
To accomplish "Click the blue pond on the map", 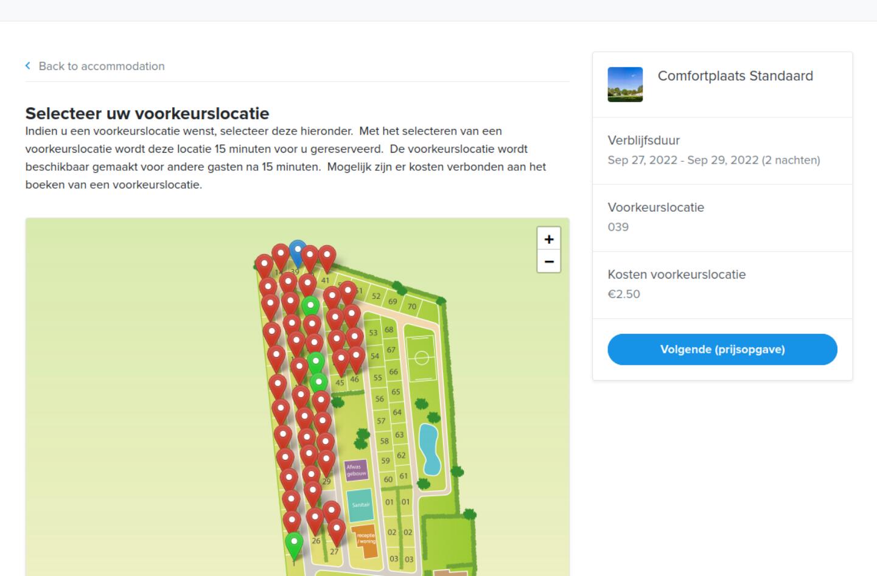I will tap(430, 449).
